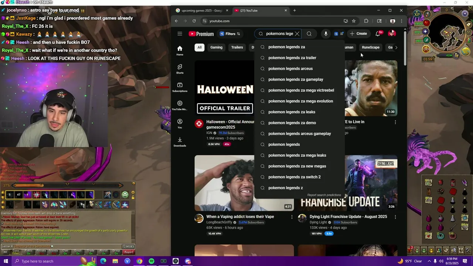Select the All filter chip
The image size is (473, 266).
click(199, 47)
